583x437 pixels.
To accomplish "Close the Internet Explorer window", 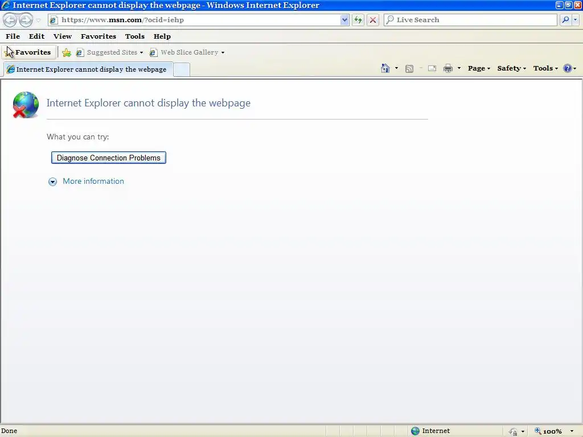I will point(578,5).
